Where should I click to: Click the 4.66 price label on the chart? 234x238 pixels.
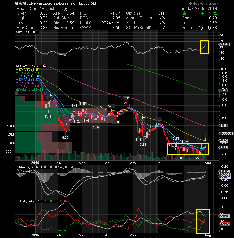point(96,127)
